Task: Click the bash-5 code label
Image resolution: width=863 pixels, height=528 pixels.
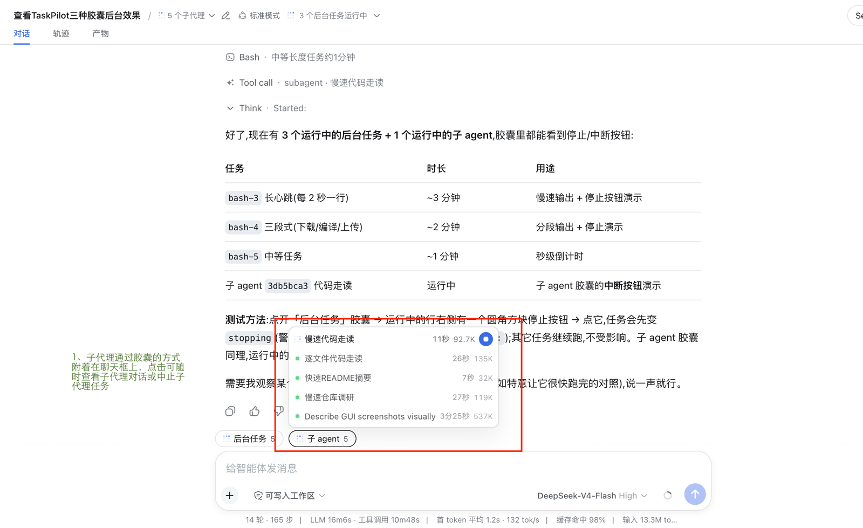Action: pos(243,256)
